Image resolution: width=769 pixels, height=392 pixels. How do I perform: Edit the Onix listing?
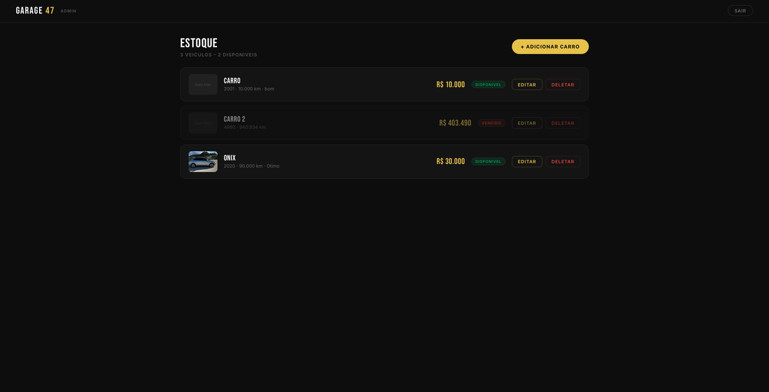(x=527, y=161)
